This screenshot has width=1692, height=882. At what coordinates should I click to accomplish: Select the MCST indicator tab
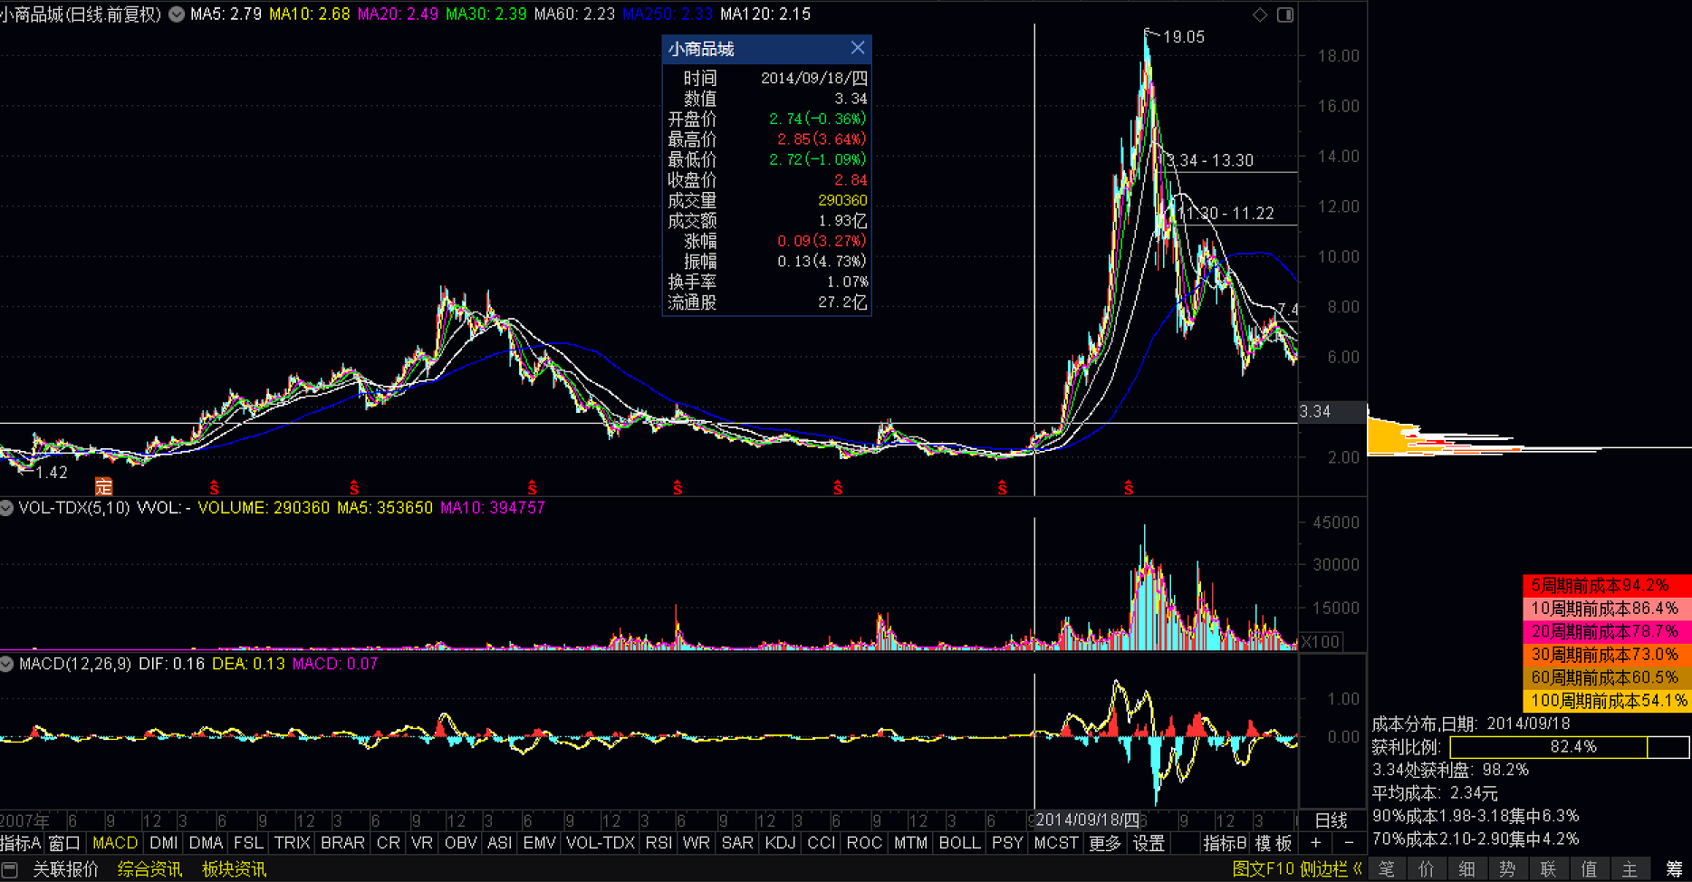click(1056, 843)
